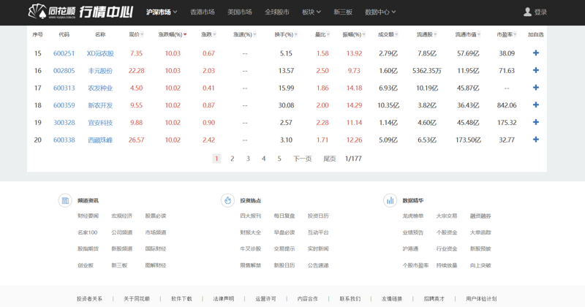Go to page 5 of results
585x307 pixels.
(279, 159)
